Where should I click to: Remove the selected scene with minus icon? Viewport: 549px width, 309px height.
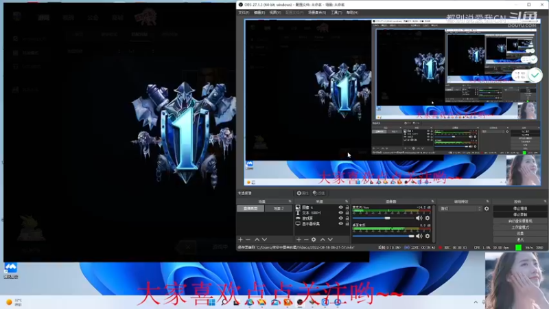248,240
